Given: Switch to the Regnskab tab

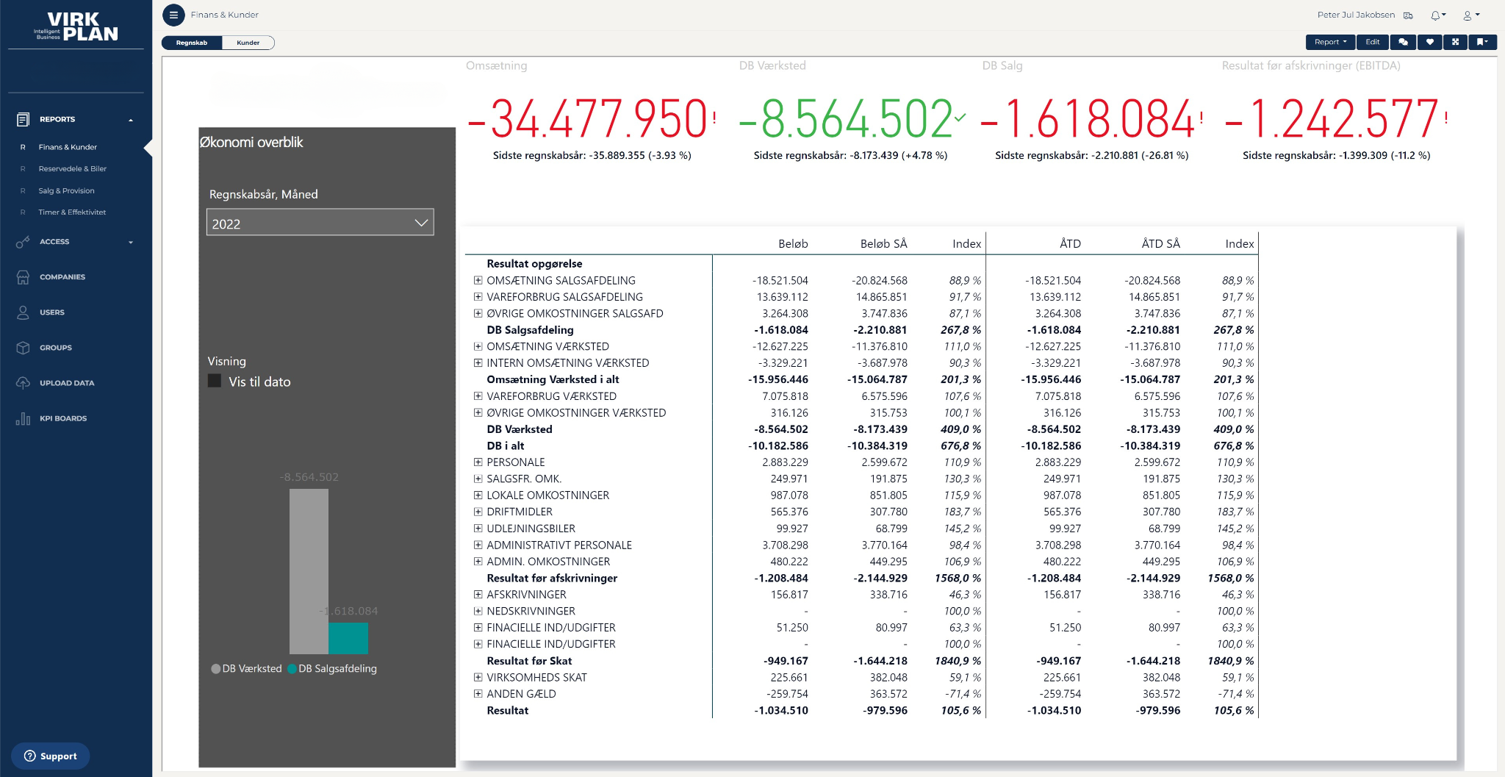Looking at the screenshot, I should point(192,43).
